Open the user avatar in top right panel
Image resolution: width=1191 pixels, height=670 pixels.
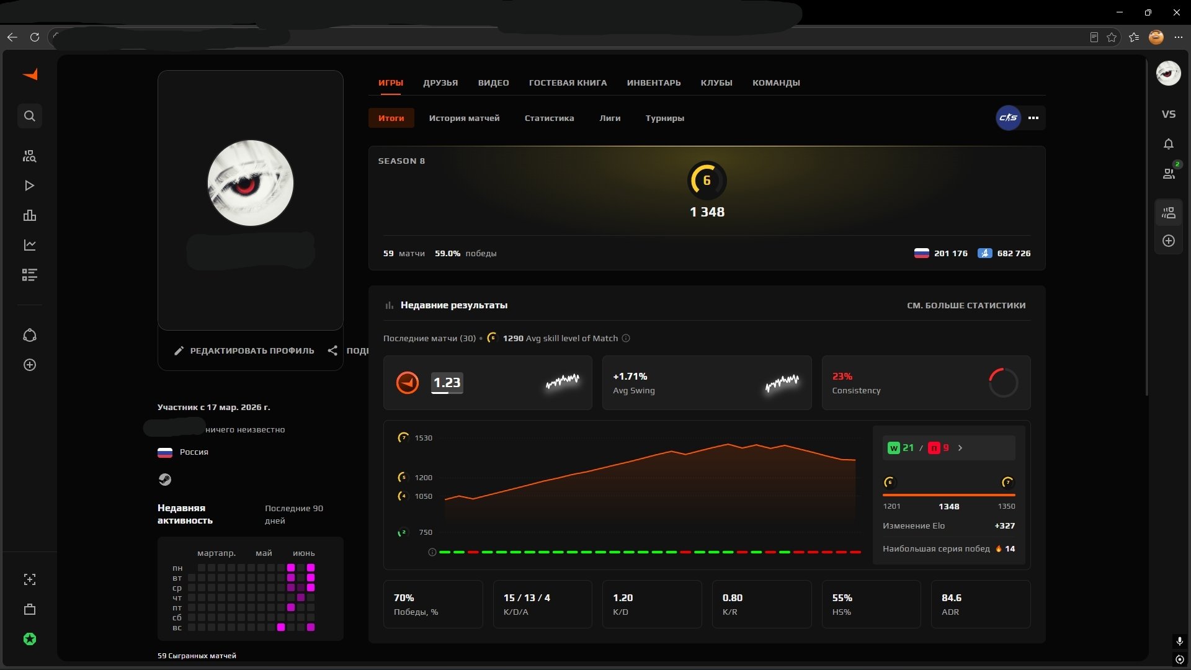(x=1169, y=74)
